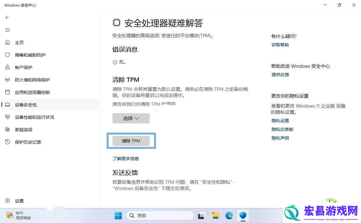Viewport: 361px width, 223px height.
Task: Open the weather widget showing 30°C
Action: tap(18, 216)
